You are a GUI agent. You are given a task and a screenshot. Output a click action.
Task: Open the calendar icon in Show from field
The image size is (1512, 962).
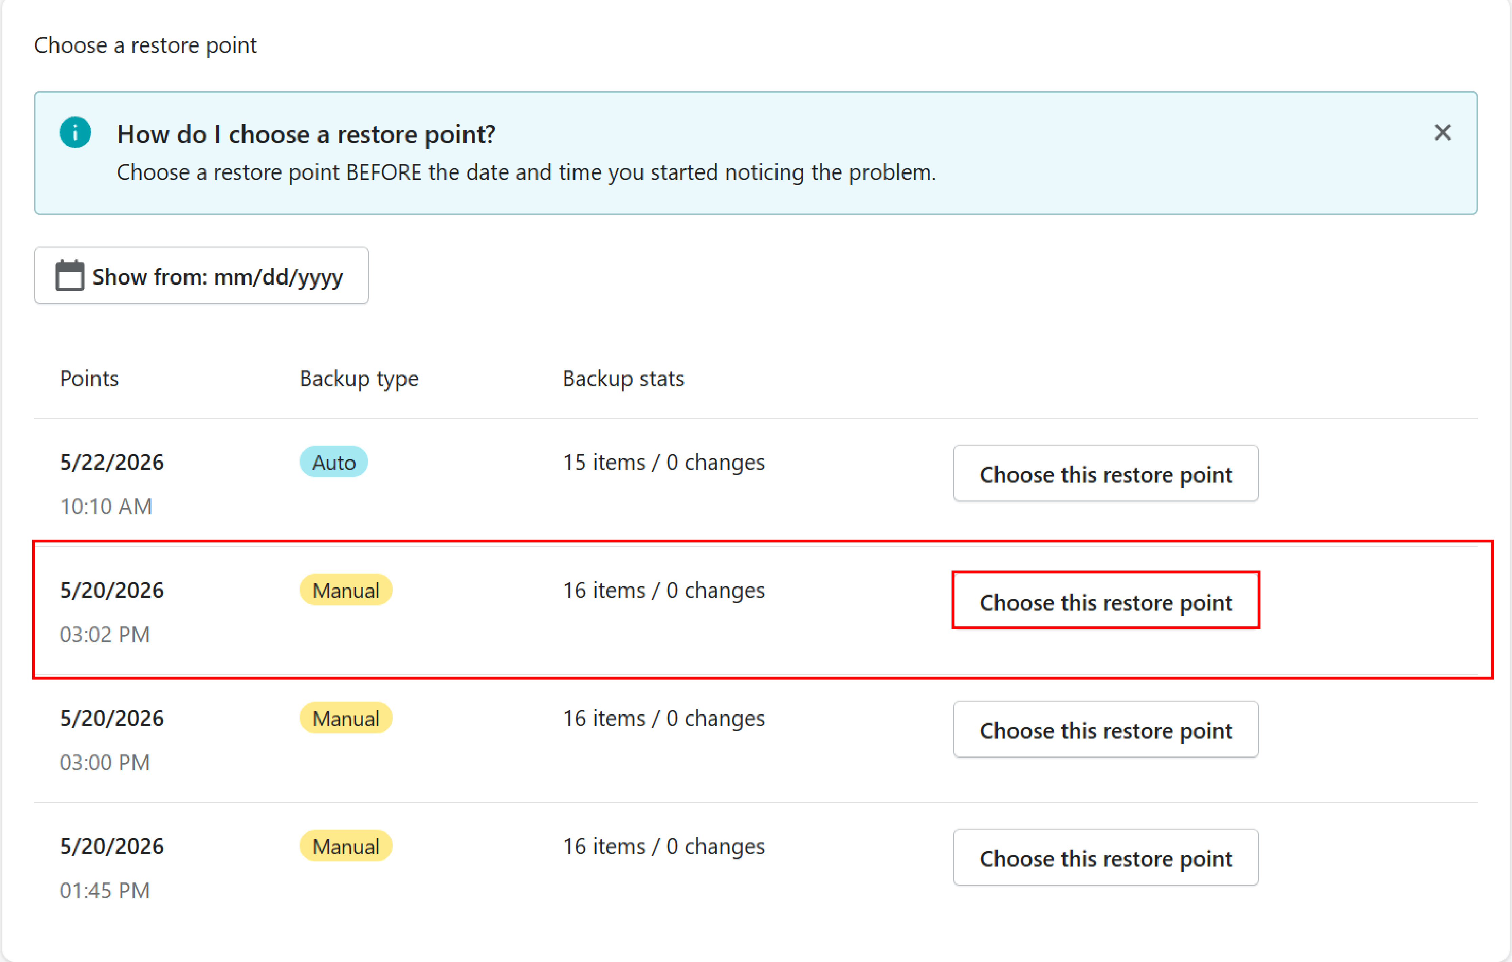pyautogui.click(x=70, y=275)
